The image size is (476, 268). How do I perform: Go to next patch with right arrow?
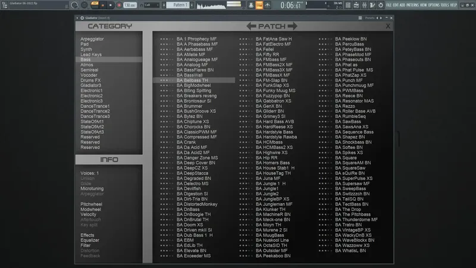[292, 26]
